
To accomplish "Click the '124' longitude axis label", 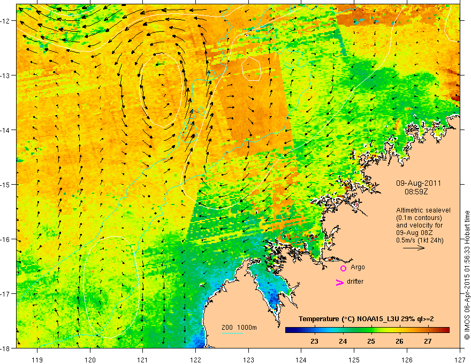I will [301, 360].
